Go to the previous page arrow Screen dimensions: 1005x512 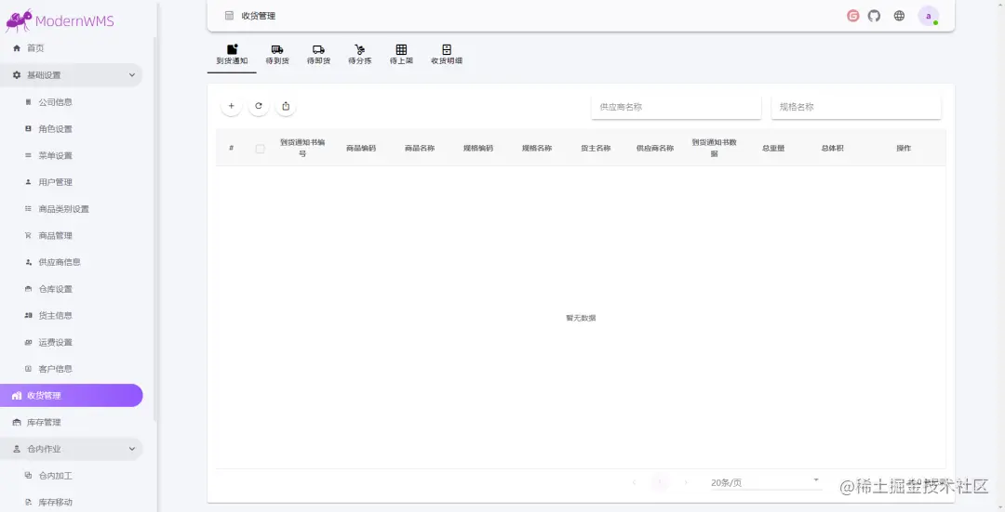click(x=634, y=482)
